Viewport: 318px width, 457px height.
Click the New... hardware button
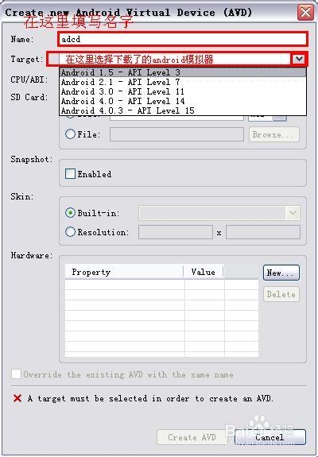(x=281, y=273)
